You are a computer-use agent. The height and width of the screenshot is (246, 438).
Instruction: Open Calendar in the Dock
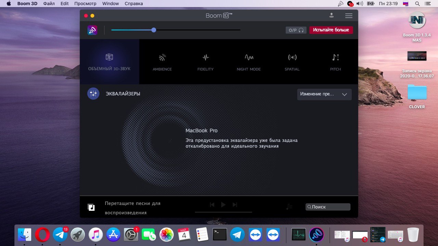pos(184,235)
